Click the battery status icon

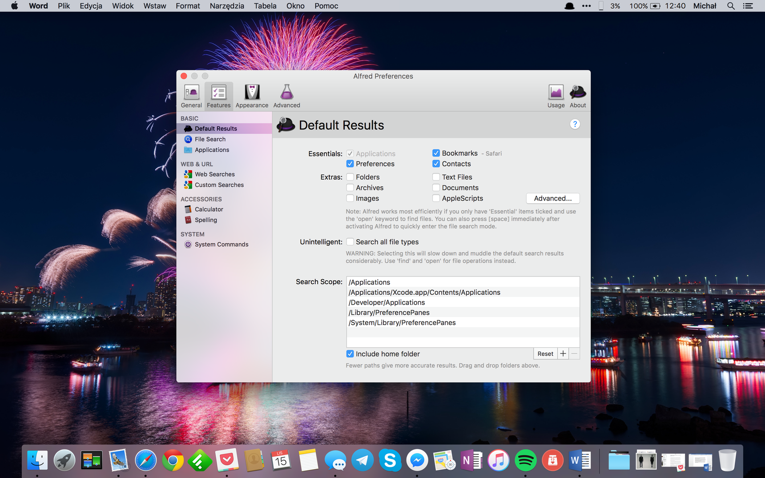pos(655,6)
